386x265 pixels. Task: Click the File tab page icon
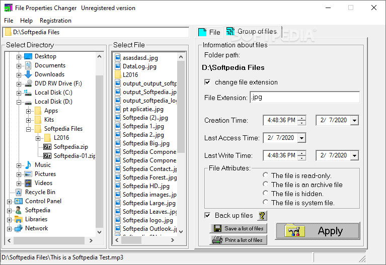tap(202, 32)
